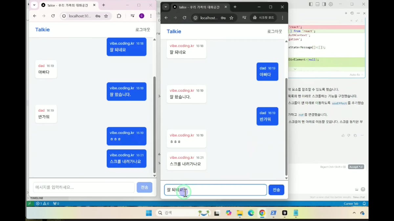Open profile avatar C in left Chrome
The height and width of the screenshot is (221, 394).
click(x=142, y=16)
